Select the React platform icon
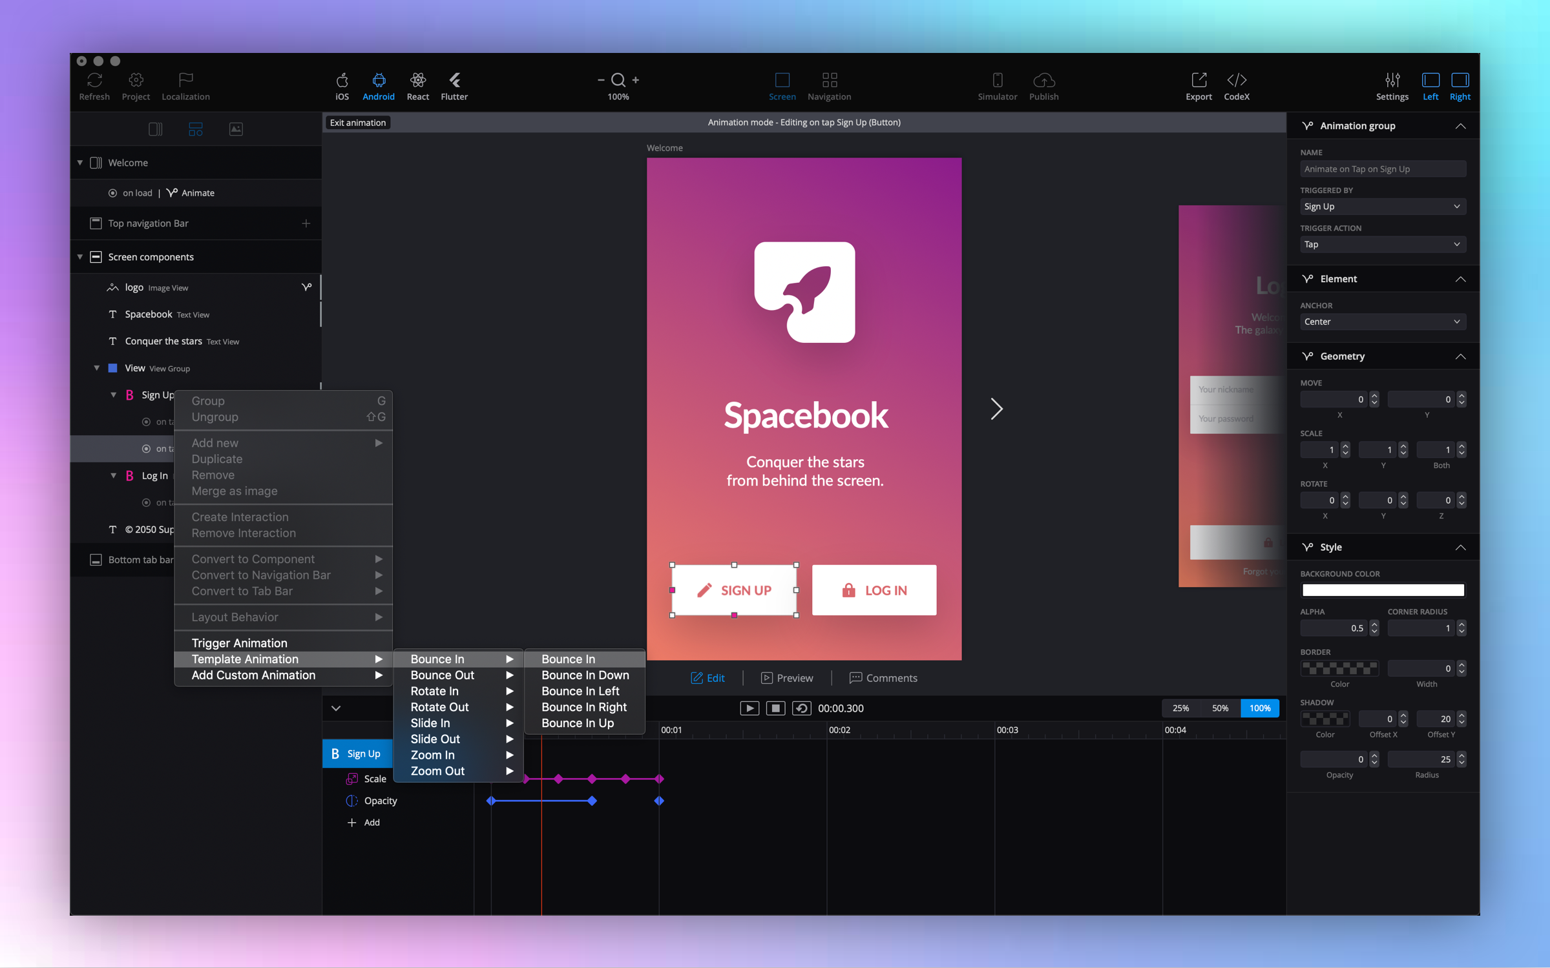Viewport: 1550px width, 968px height. coord(417,80)
